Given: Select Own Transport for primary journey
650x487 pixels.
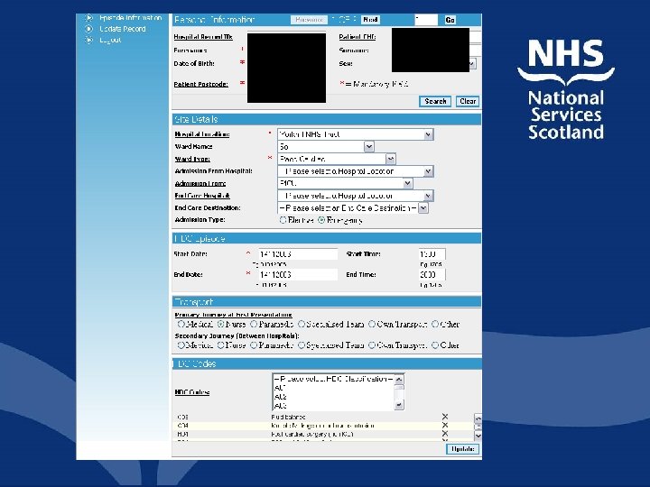Looking at the screenshot, I should point(372,325).
